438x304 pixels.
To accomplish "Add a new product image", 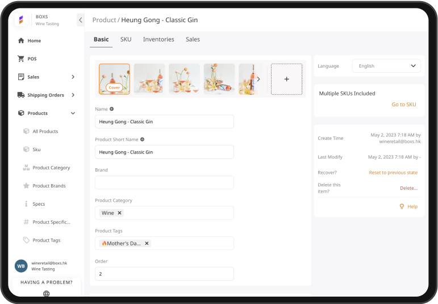I will pos(286,79).
